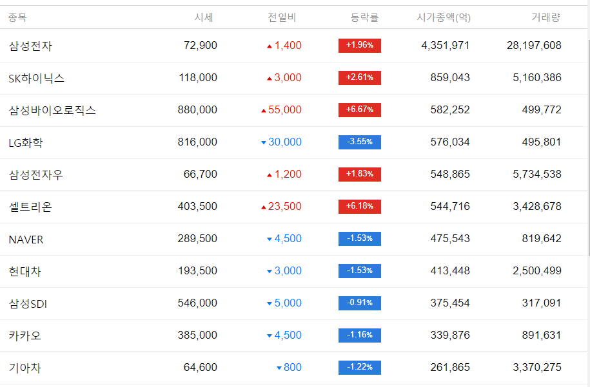Click the 28,197,608 volume value
This screenshot has height=387, width=590.
pos(534,46)
